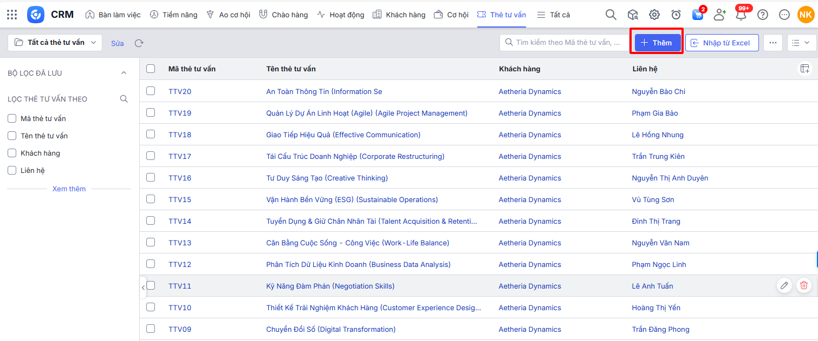The height and width of the screenshot is (341, 818).
Task: Open the Tất cả thẻ tư vấn dropdown
Action: 55,43
